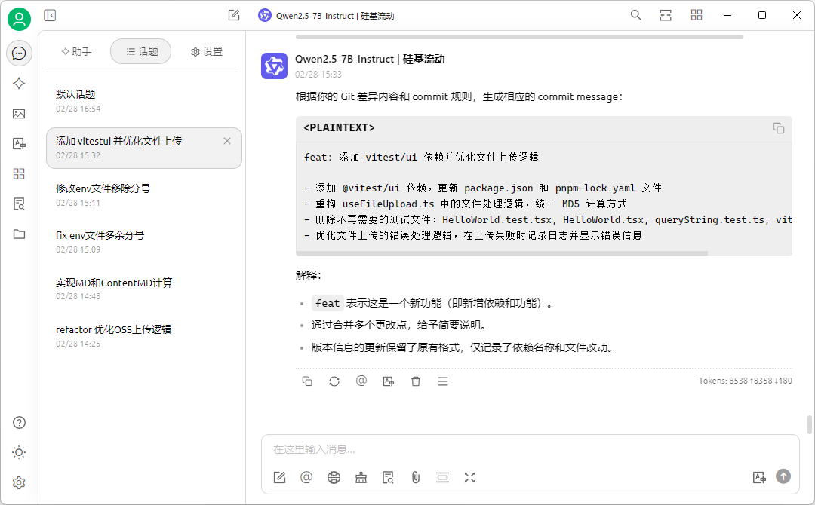Open the paintings image page in sidebar
Image resolution: width=815 pixels, height=505 pixels.
coord(20,114)
